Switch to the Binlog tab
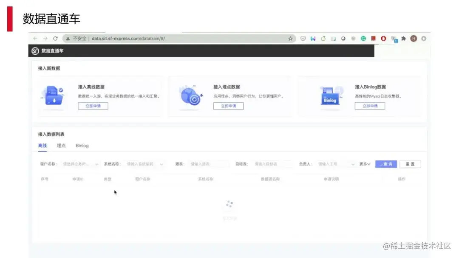Image resolution: width=459 pixels, height=258 pixels. pyautogui.click(x=82, y=146)
